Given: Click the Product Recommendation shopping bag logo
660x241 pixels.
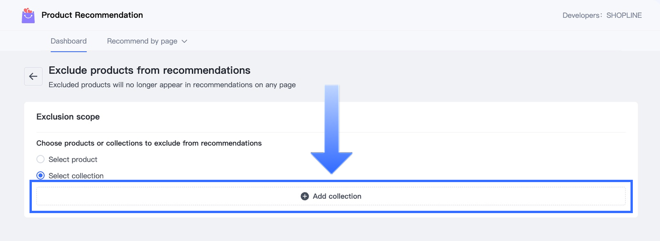Looking at the screenshot, I should click(28, 15).
